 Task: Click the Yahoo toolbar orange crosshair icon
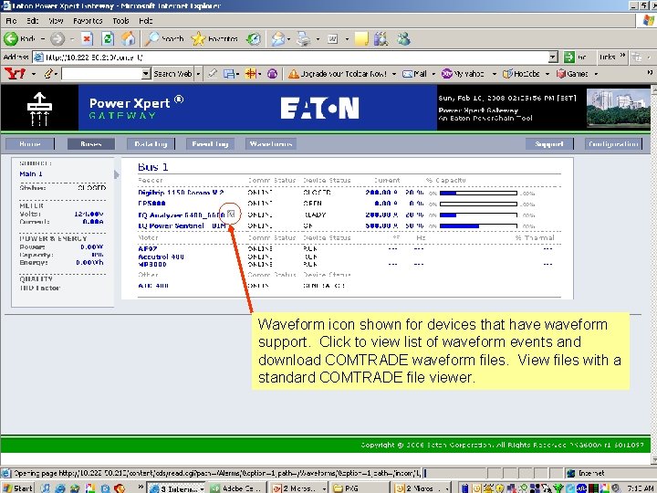tap(251, 74)
